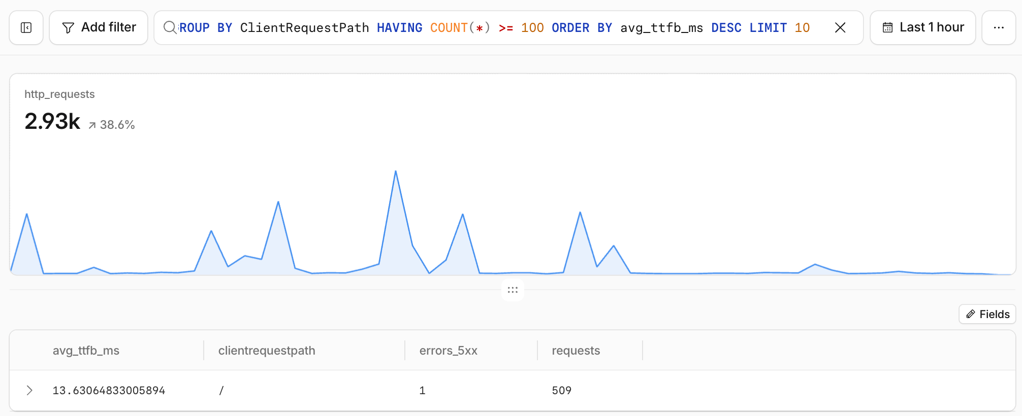
Task: Click the Add filter button
Action: tap(99, 28)
